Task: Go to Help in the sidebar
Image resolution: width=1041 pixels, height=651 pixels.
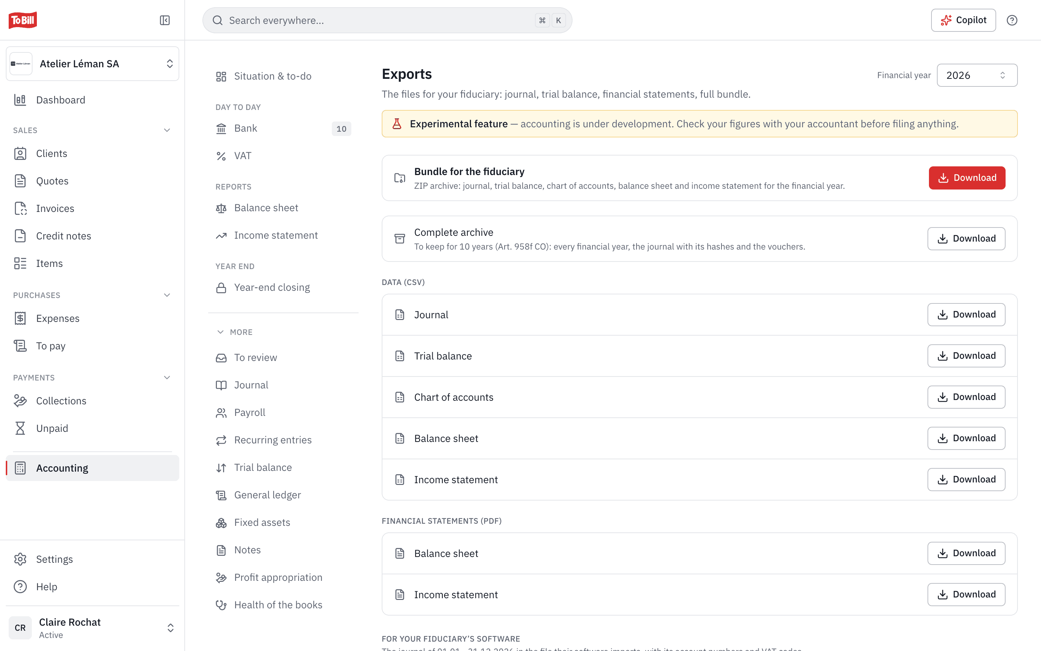Action: [93, 586]
